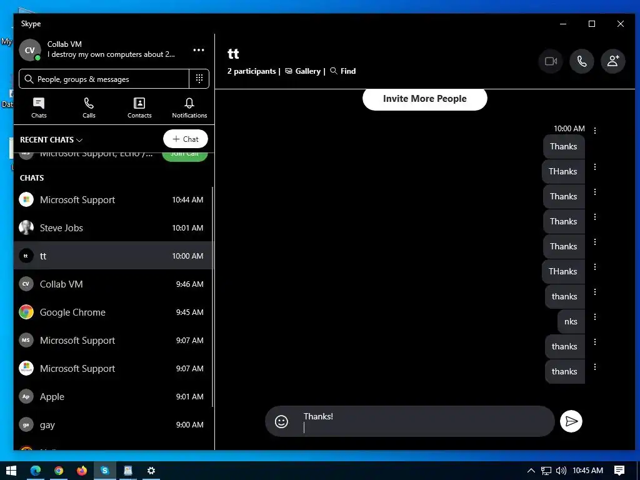
Task: Click the Steve Jobs avatar
Action: (x=26, y=227)
